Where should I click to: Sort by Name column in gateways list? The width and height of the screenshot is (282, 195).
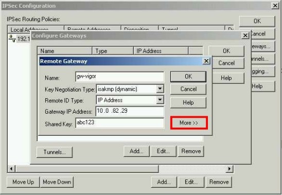(x=65, y=51)
